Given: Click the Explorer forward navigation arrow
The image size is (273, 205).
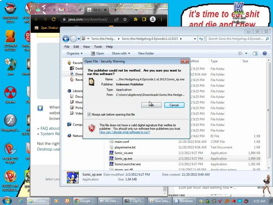Looking at the screenshot, I should (x=73, y=39).
